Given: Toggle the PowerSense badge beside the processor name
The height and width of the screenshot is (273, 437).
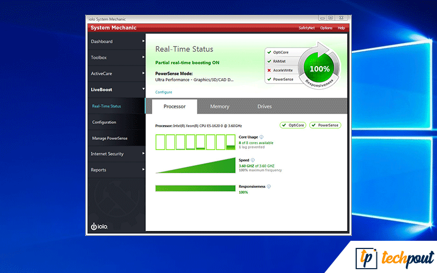Looking at the screenshot, I should click(324, 125).
